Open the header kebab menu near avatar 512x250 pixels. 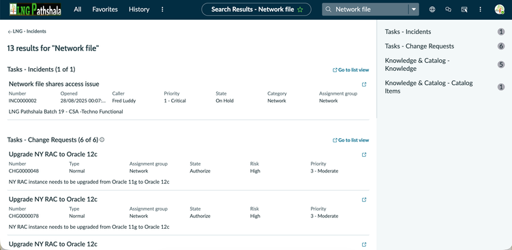click(481, 10)
